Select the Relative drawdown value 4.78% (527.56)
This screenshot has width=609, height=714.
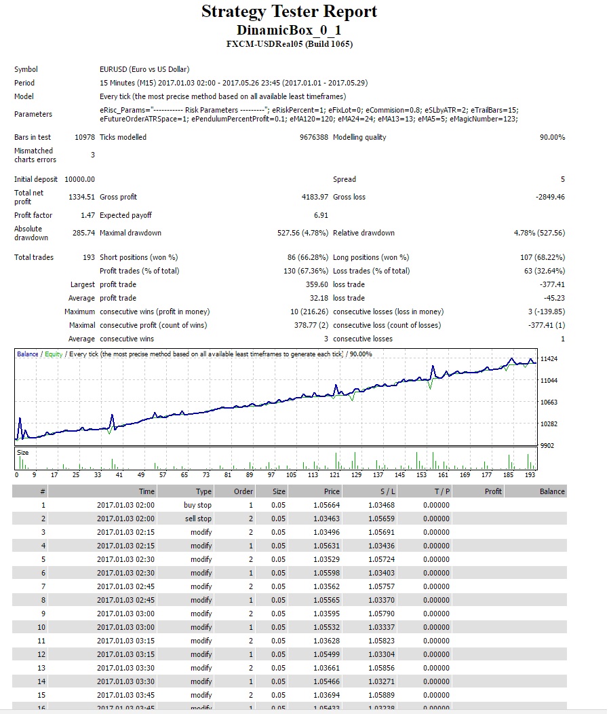pos(539,233)
